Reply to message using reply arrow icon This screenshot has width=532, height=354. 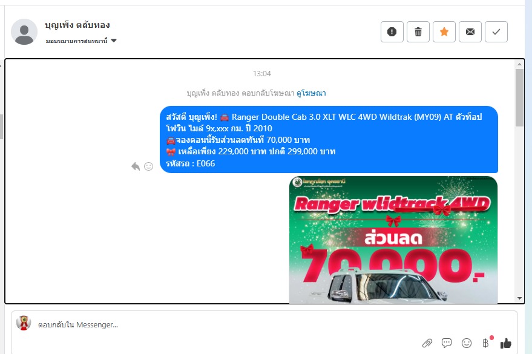[x=136, y=166]
